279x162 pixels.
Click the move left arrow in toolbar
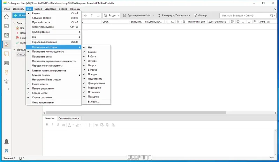coord(85,15)
